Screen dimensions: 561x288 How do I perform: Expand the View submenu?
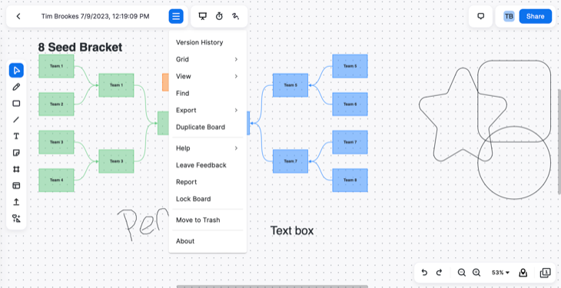click(x=207, y=76)
